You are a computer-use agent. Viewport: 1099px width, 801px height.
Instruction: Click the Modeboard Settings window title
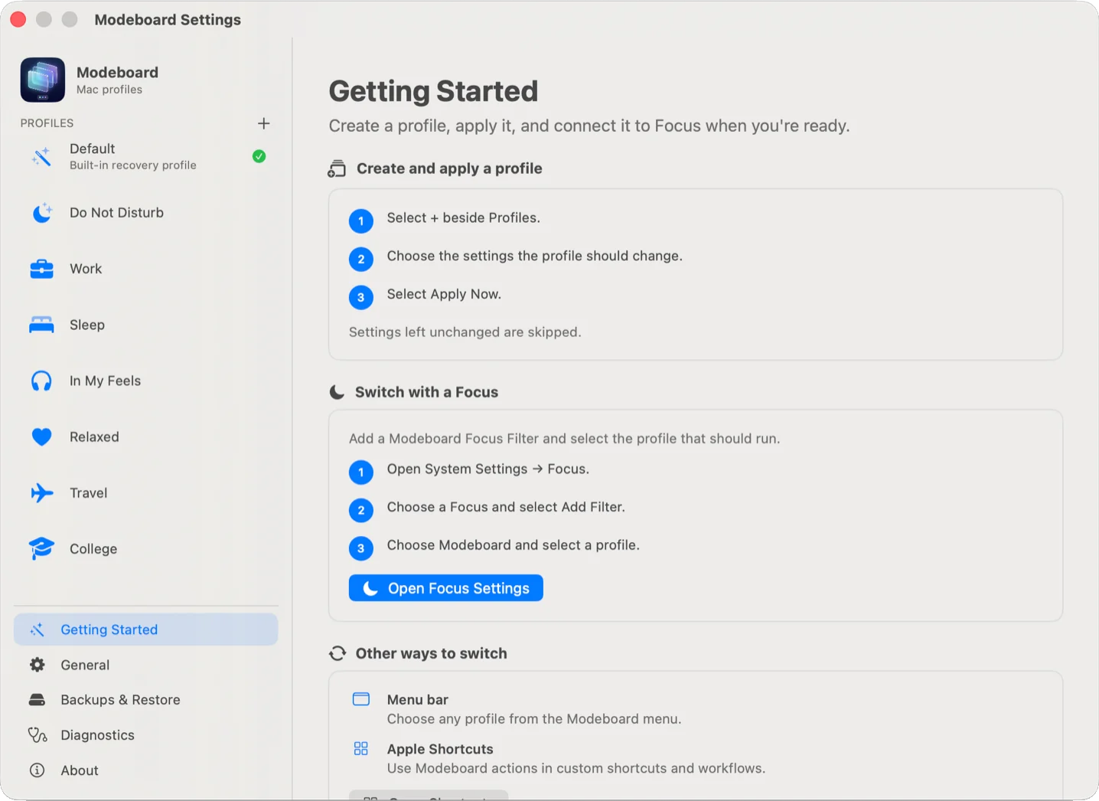pos(168,20)
